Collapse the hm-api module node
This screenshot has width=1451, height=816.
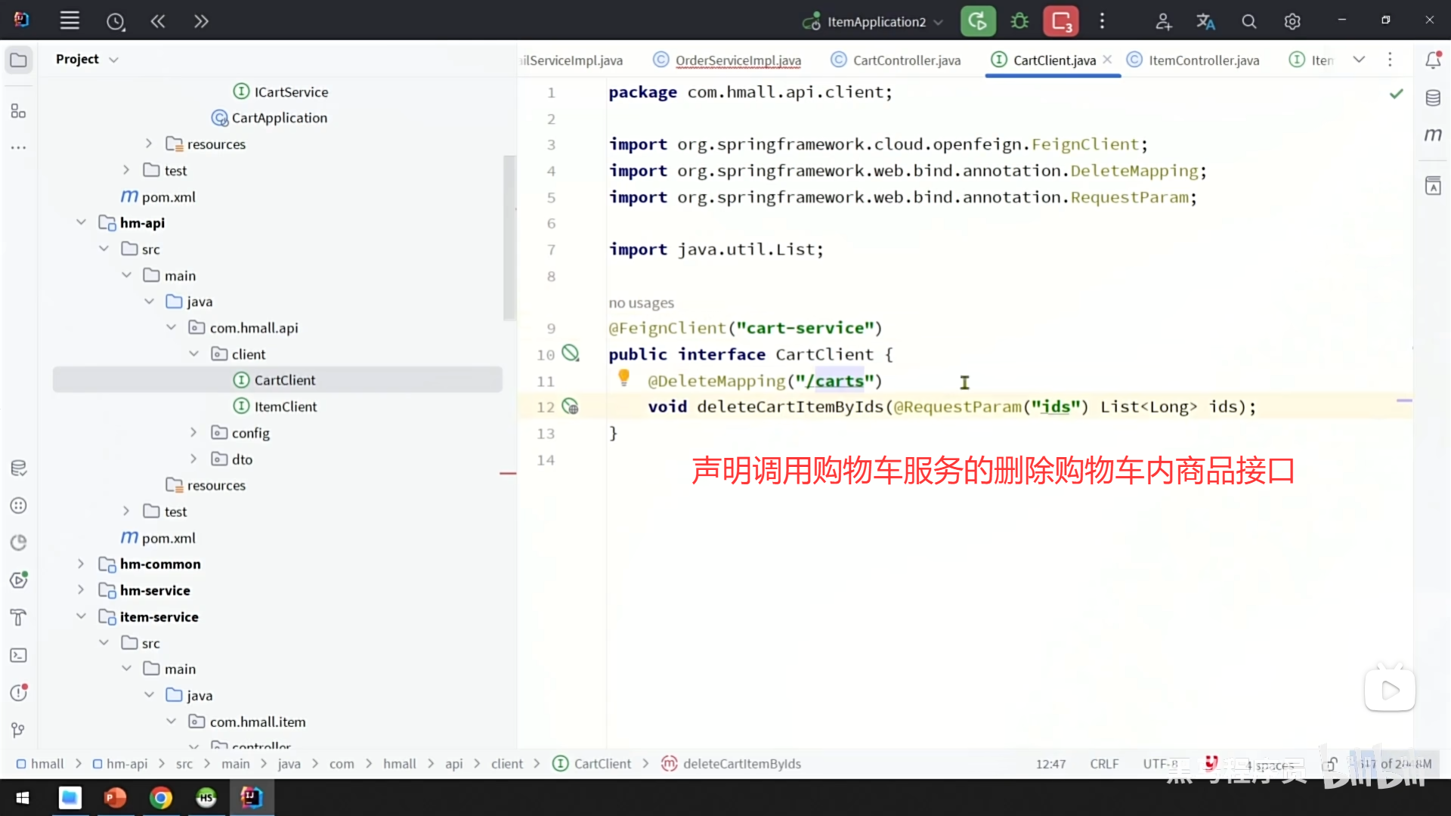pos(81,223)
